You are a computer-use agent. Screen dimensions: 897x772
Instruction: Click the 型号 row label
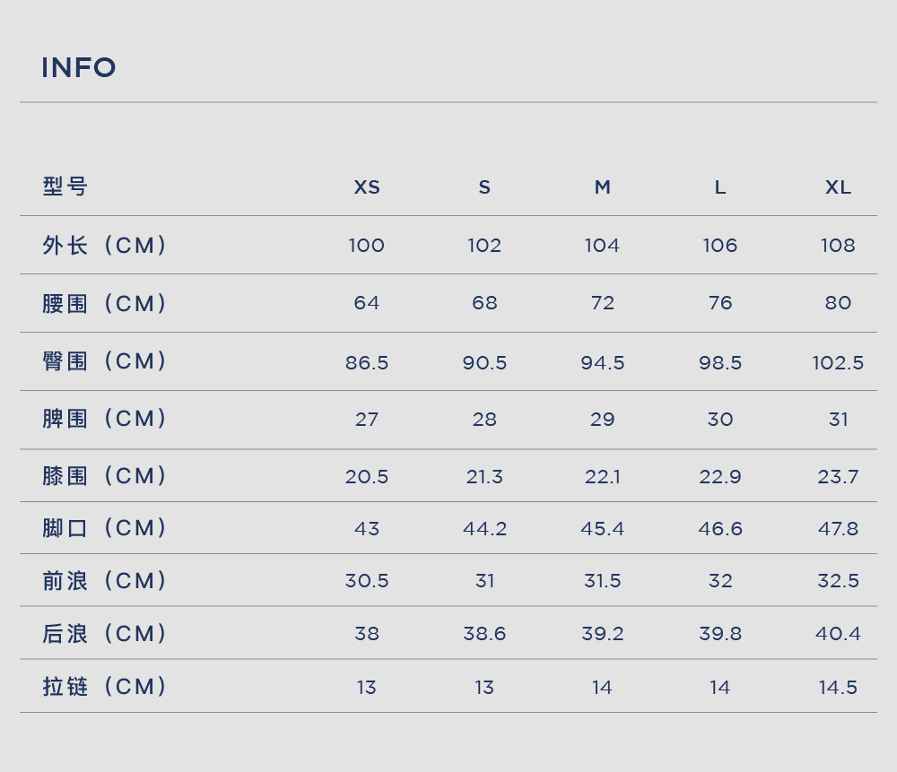click(65, 186)
